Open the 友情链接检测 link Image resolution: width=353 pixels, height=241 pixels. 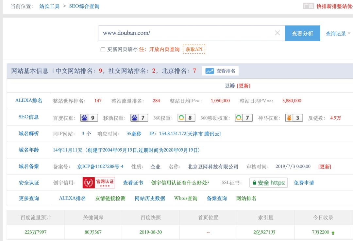click(x=110, y=198)
